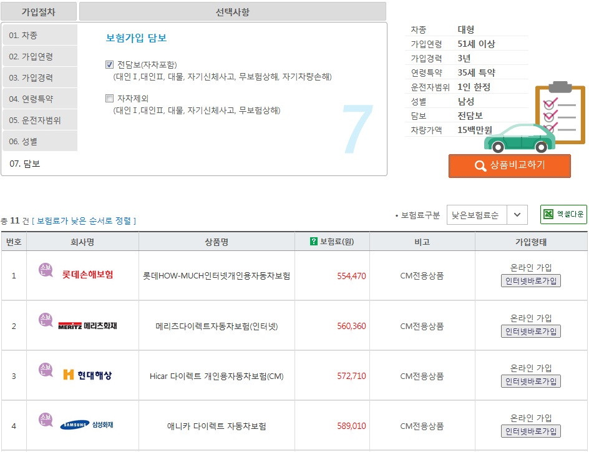Click the summary value 3년
Image resolution: width=589 pixels, height=452 pixels.
click(464, 58)
